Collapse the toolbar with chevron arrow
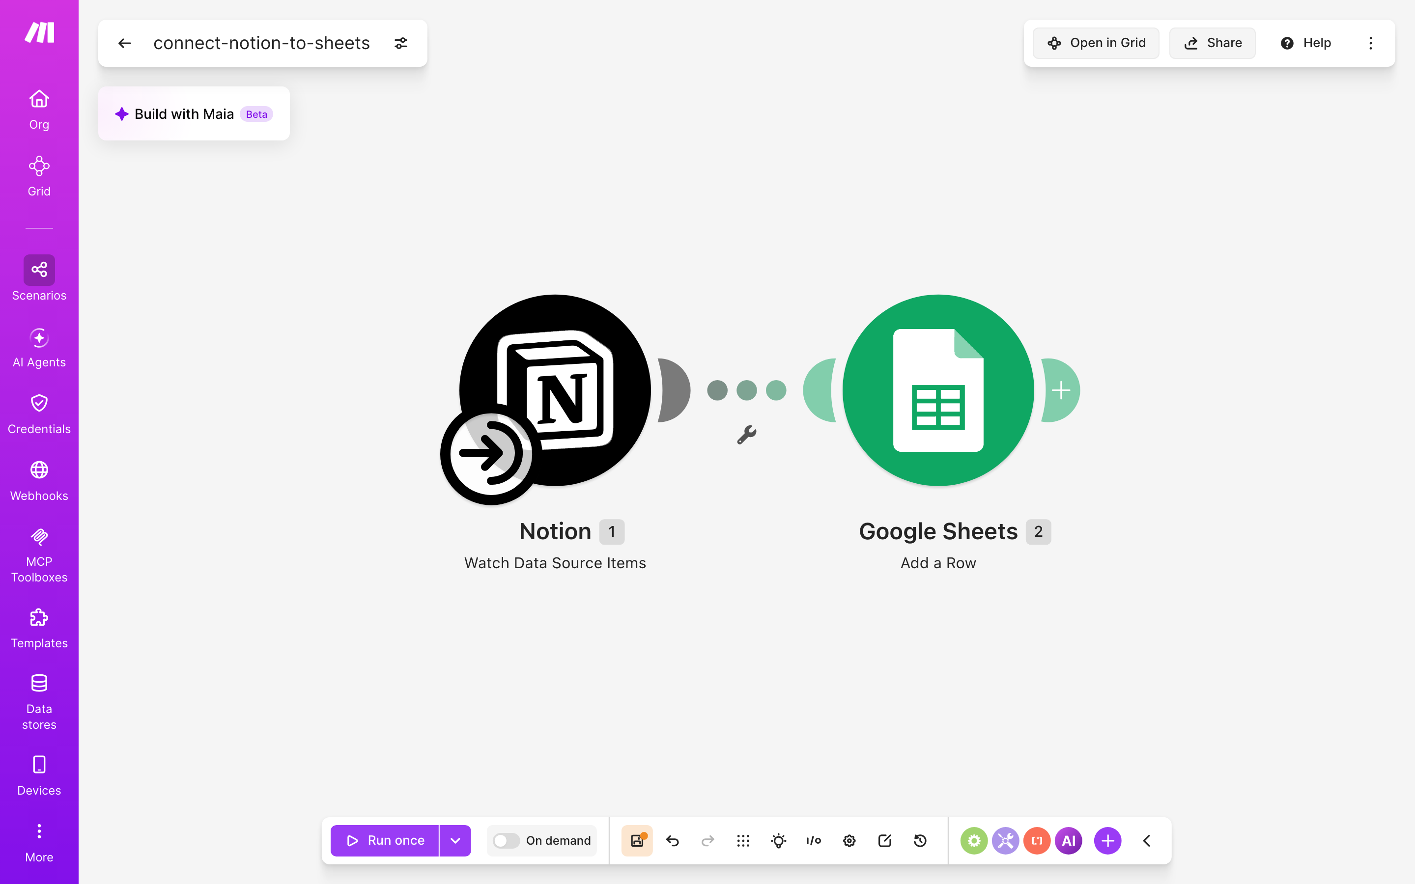1415x884 pixels. pyautogui.click(x=1147, y=841)
